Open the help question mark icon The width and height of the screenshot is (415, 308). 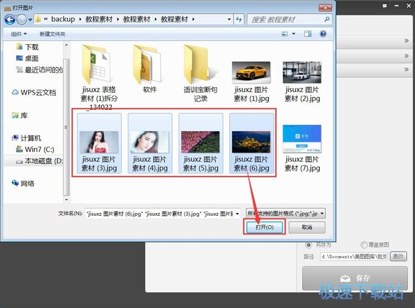click(323, 34)
